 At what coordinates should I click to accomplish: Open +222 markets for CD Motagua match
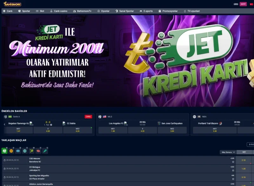pyautogui.click(x=232, y=167)
